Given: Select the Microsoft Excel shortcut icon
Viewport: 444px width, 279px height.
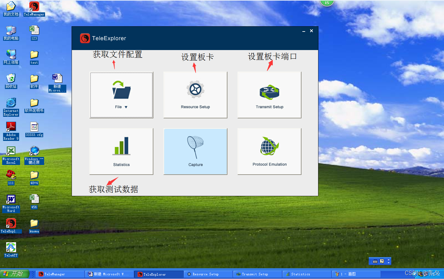Looking at the screenshot, I should [11, 155].
